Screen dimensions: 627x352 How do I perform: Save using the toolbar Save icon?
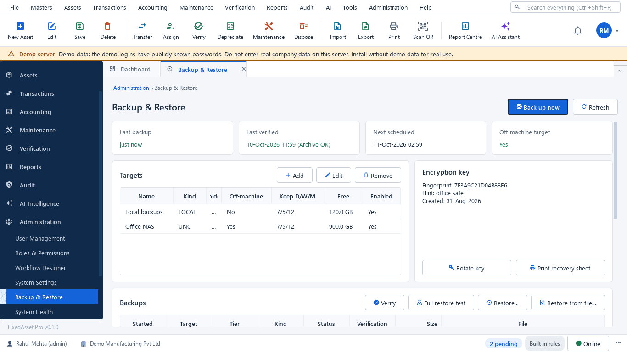click(x=80, y=31)
